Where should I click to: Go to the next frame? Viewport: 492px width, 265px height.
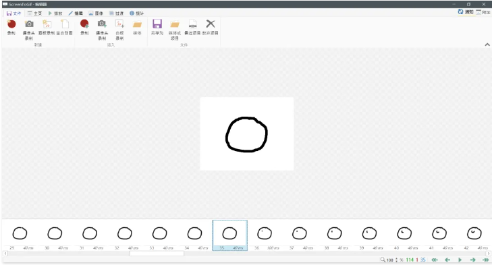[x=473, y=260]
